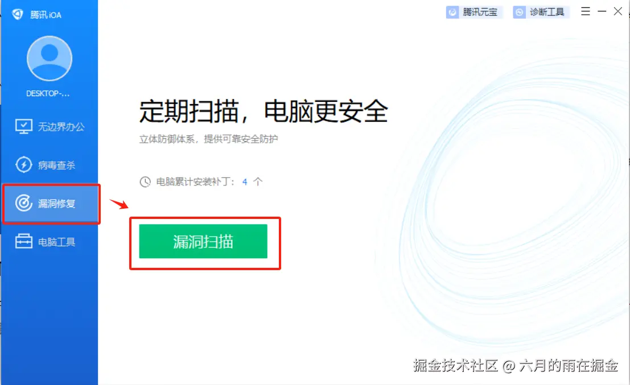Viewport: 630px width, 385px height.
Task: Select the 无边界办公 monitor icon
Action: click(24, 126)
